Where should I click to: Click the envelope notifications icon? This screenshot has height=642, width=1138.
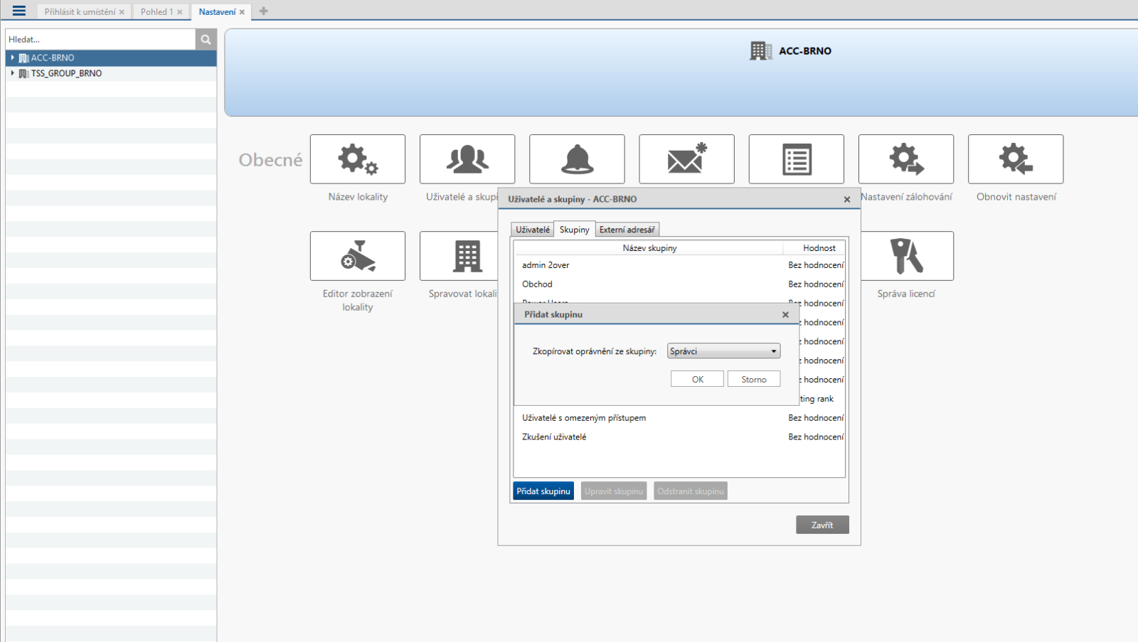pyautogui.click(x=686, y=159)
